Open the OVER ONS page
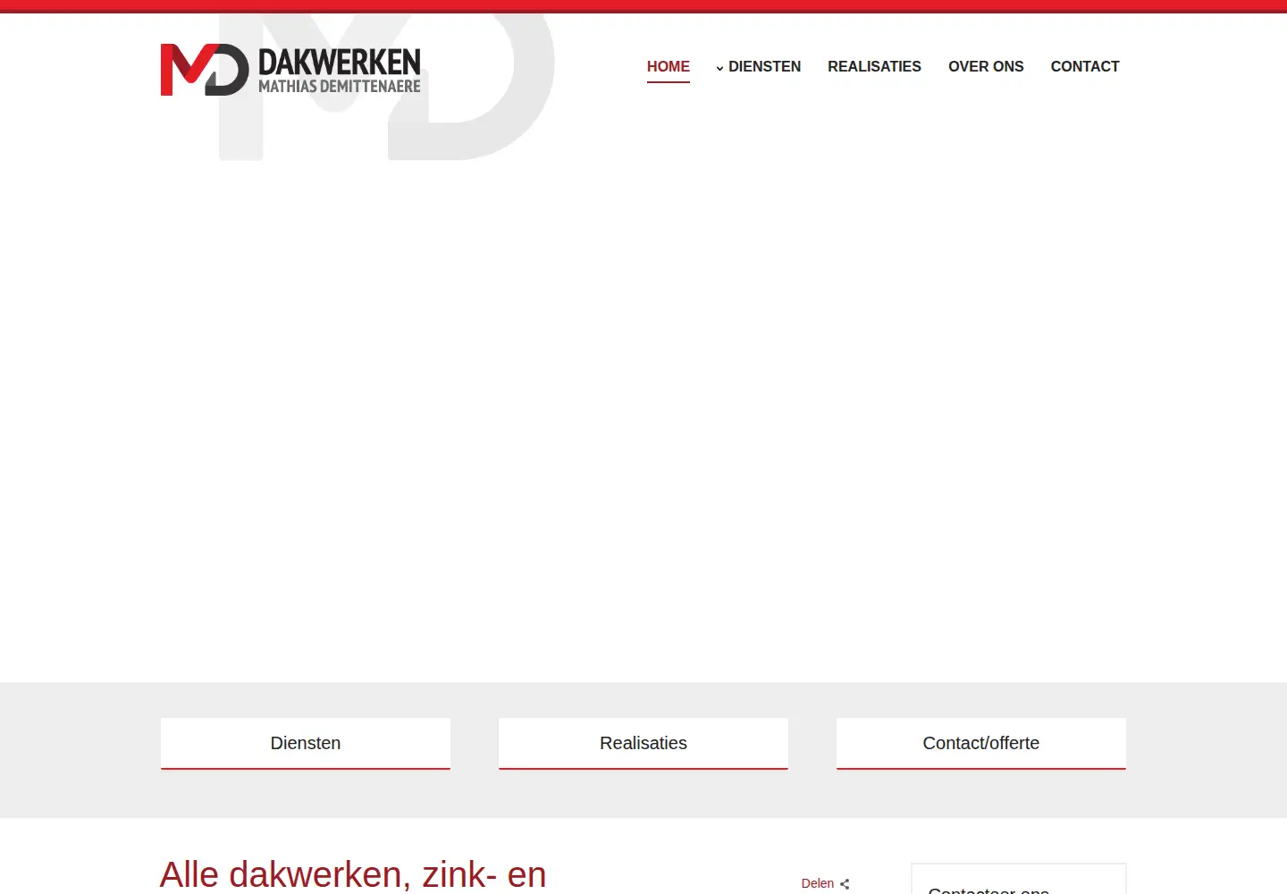Screen dimensions: 1287x894 point(986,67)
